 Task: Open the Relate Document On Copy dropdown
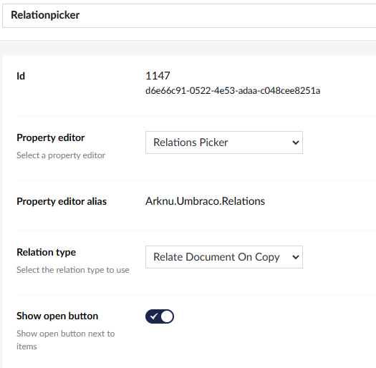tap(224, 257)
